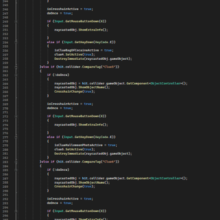Click isClueHalloweenPhotoActive variable on line 279
This screenshot has width=220, height=220.
(x=79, y=145)
